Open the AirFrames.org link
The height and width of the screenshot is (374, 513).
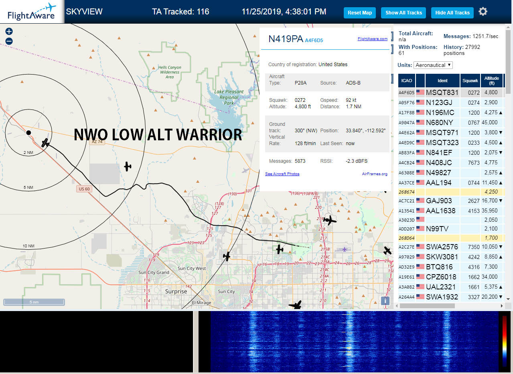375,174
